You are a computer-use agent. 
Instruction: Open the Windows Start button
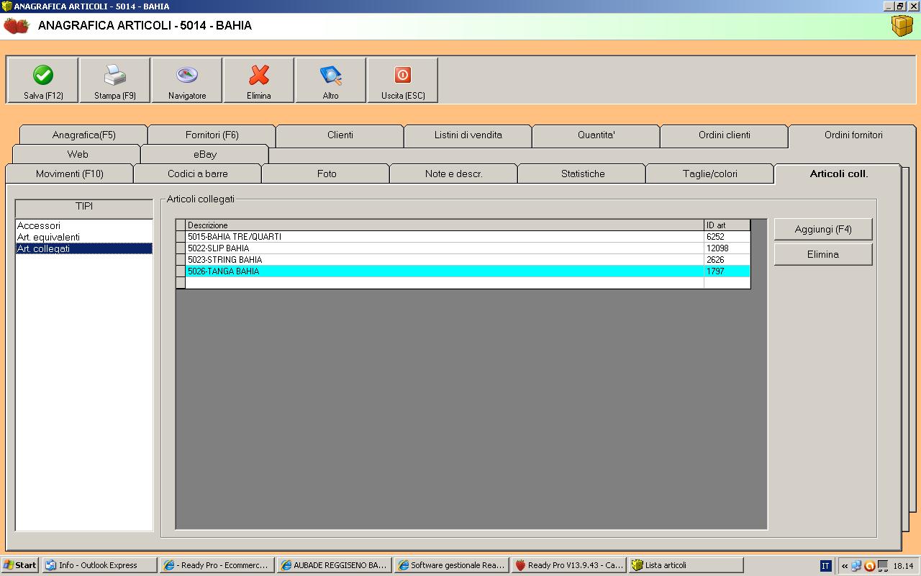point(20,565)
